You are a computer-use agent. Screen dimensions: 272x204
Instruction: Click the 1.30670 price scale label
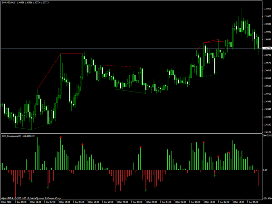pyautogui.click(x=267, y=63)
